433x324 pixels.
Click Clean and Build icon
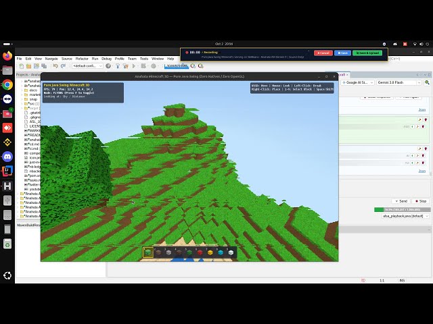pos(126,66)
